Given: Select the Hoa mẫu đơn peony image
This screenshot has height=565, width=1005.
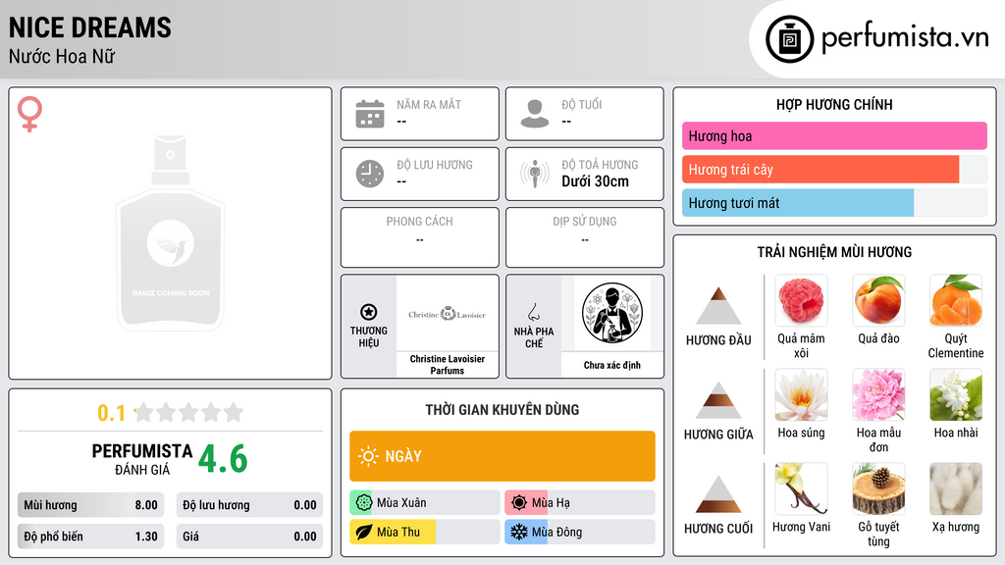Looking at the screenshot, I should tap(878, 394).
